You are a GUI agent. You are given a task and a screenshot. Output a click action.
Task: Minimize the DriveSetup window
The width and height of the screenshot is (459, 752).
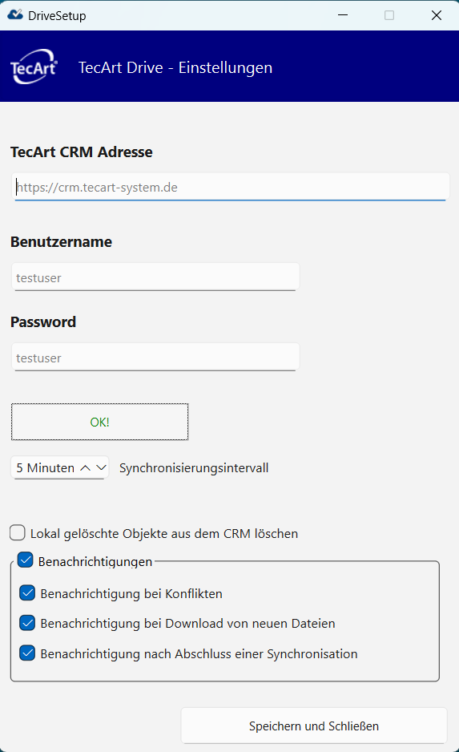coord(343,15)
